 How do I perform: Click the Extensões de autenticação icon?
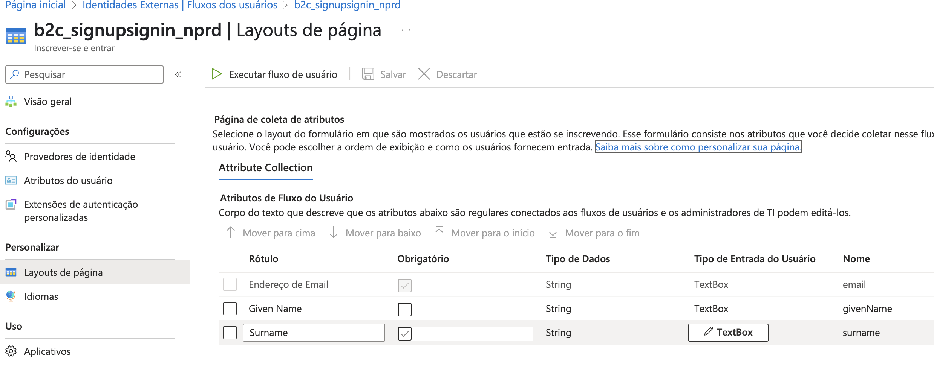coord(11,204)
